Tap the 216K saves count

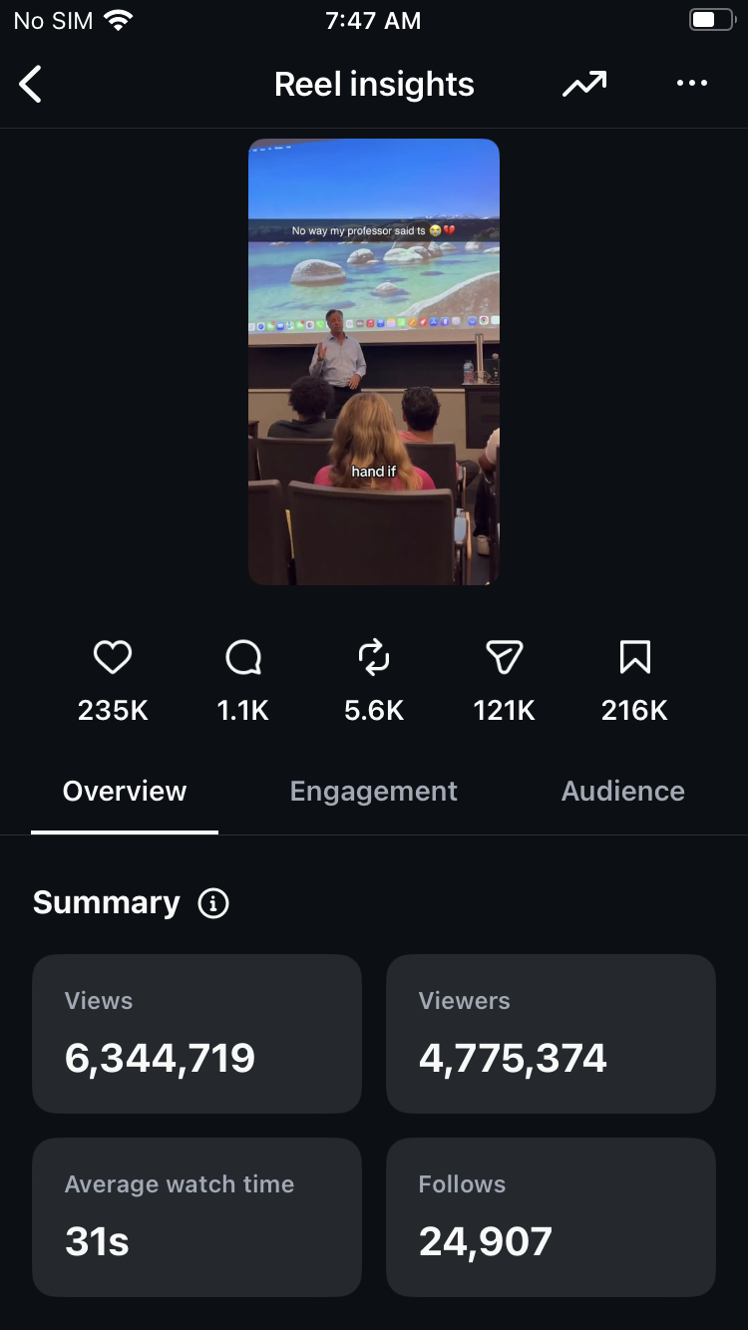pyautogui.click(x=635, y=711)
